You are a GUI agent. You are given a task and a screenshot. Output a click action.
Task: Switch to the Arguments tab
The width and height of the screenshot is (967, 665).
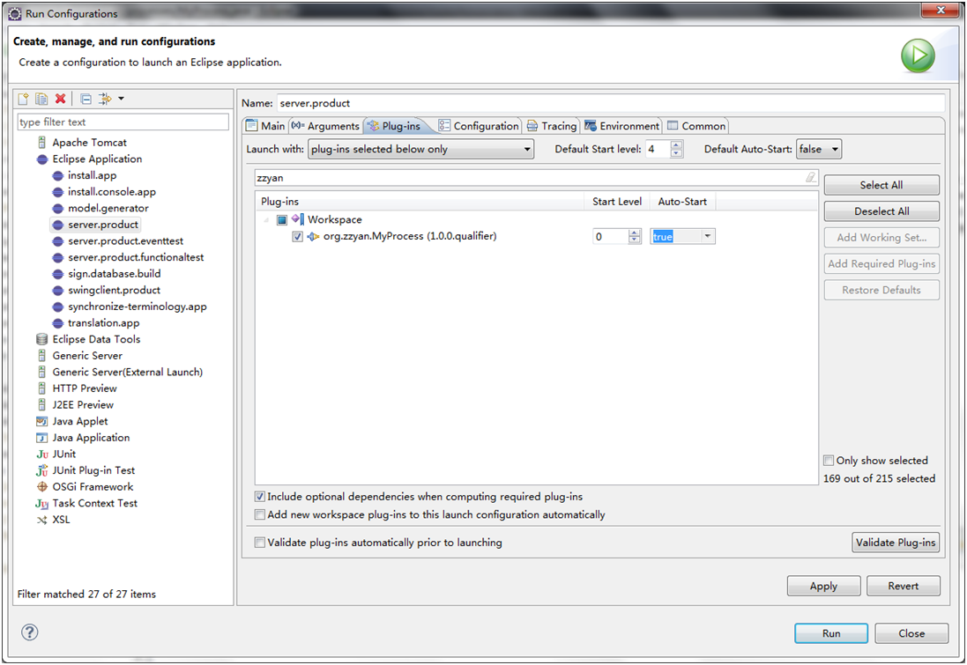tap(325, 126)
